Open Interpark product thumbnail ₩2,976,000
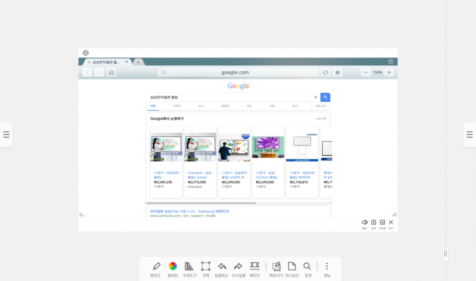Screen dimensions: 476x281 (200, 147)
